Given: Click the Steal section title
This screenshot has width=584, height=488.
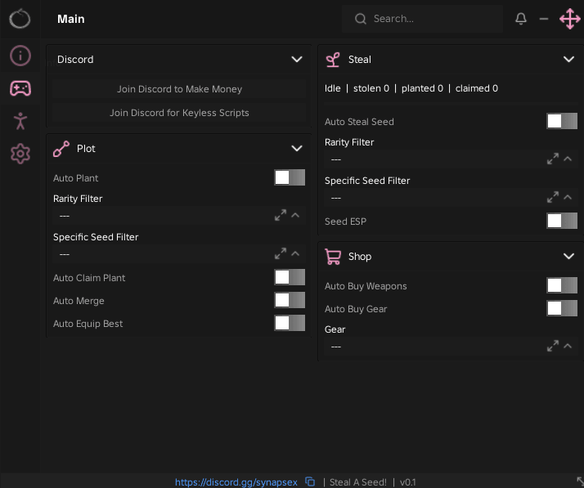Looking at the screenshot, I should tap(360, 60).
